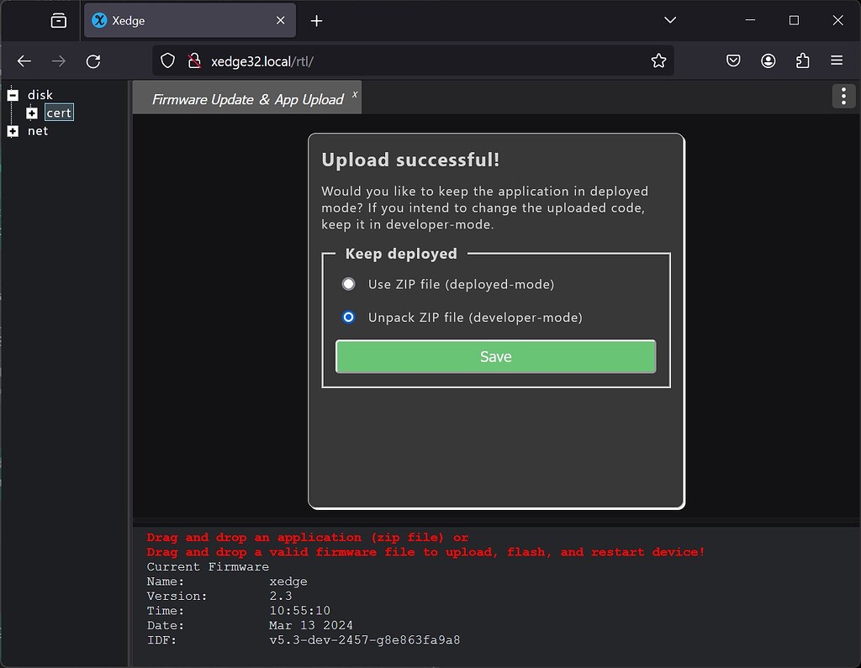Image resolution: width=861 pixels, height=668 pixels.
Task: Click the green Save button
Action: point(495,357)
